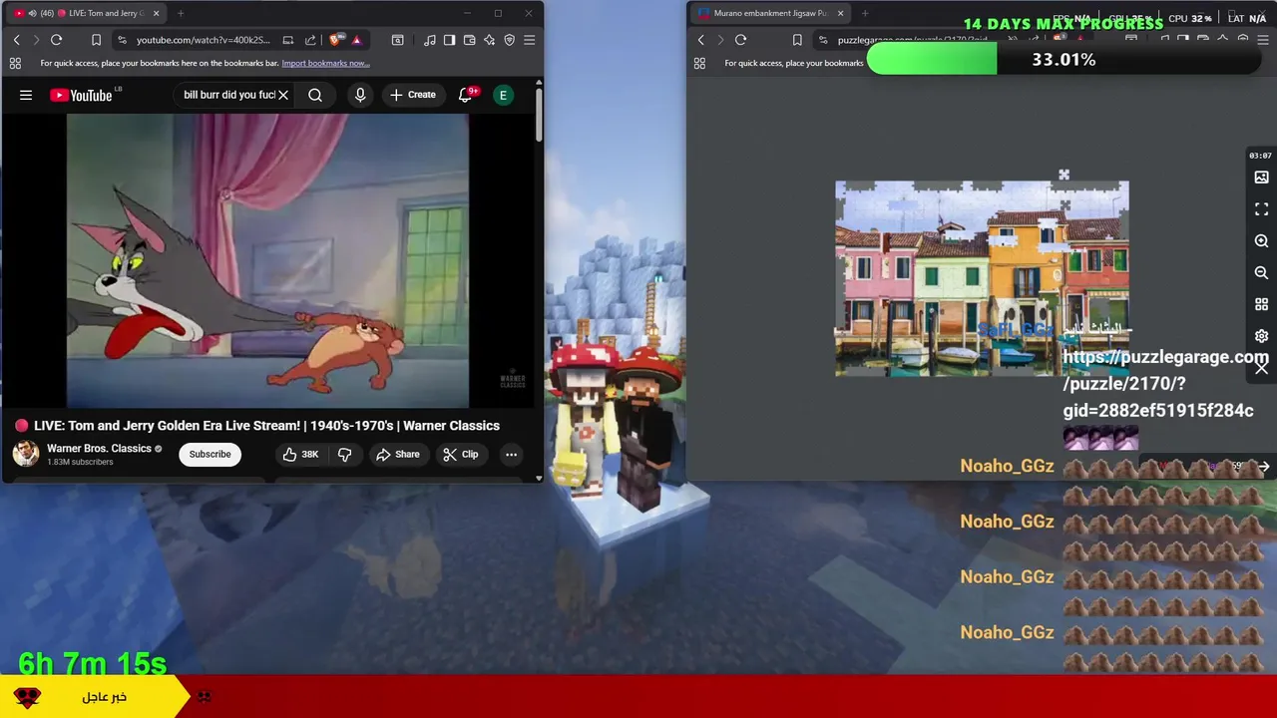Open apps grid in YouTube window bookmarks bar

(15, 63)
